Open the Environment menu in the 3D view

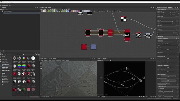click(58, 60)
